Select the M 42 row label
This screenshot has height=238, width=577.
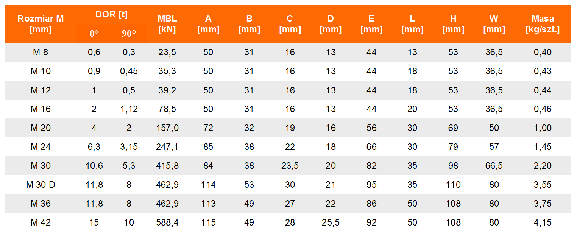pos(41,222)
